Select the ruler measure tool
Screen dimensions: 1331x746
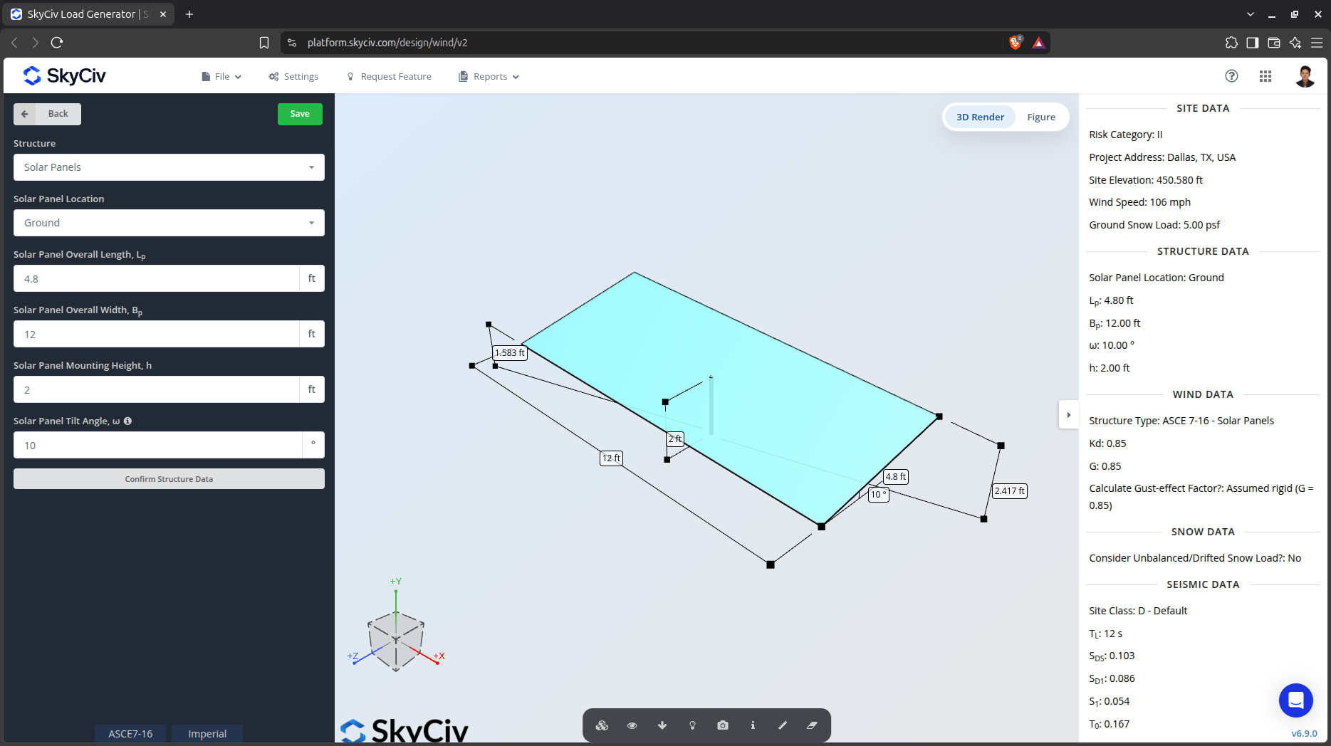783,725
